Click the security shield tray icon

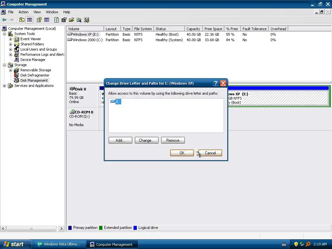(x=296, y=244)
